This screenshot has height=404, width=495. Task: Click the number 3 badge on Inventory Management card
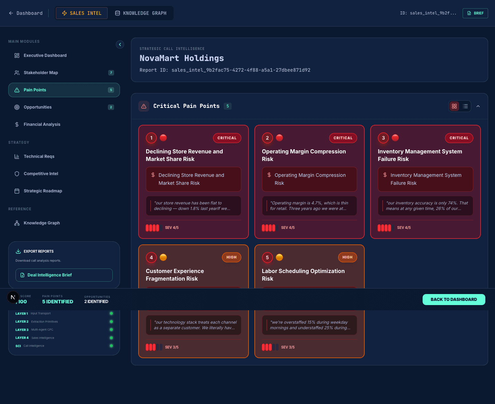[383, 138]
